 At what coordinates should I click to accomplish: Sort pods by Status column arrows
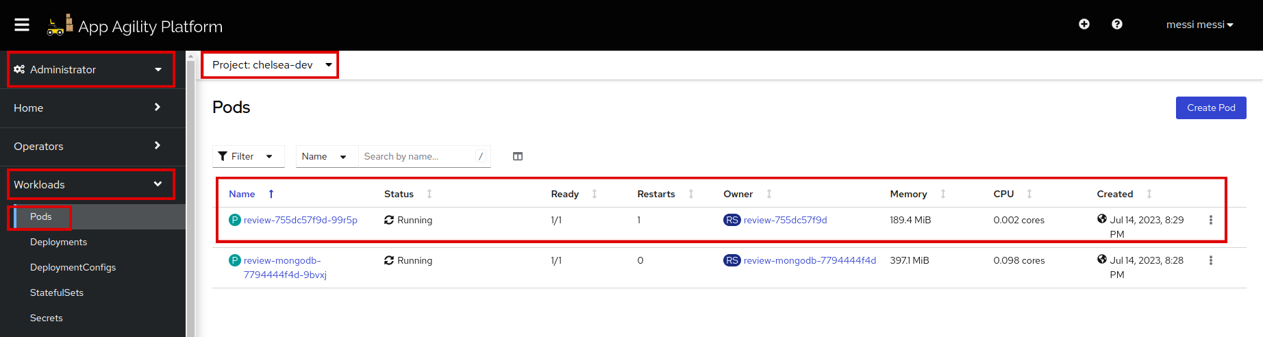point(429,194)
